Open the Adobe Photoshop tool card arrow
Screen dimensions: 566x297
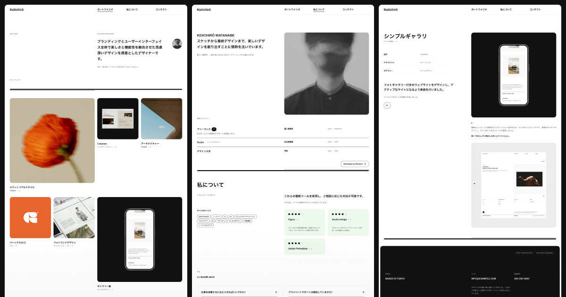point(310,248)
